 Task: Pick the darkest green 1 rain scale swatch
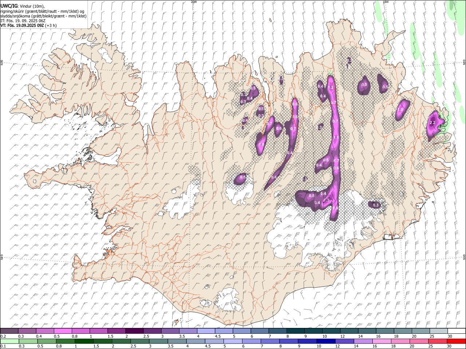84,341
